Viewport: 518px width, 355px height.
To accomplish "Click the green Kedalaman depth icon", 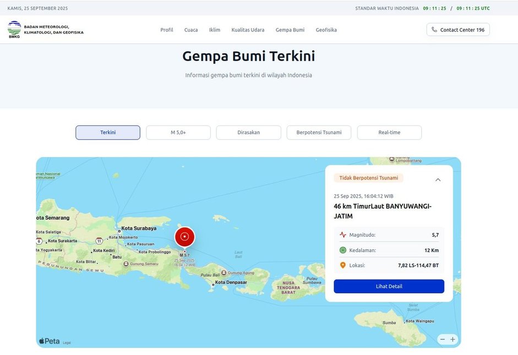I will [x=343, y=250].
